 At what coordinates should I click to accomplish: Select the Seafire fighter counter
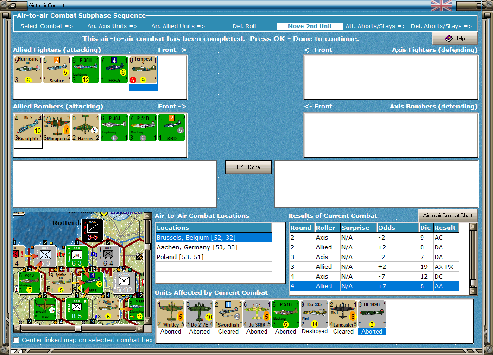click(57, 70)
